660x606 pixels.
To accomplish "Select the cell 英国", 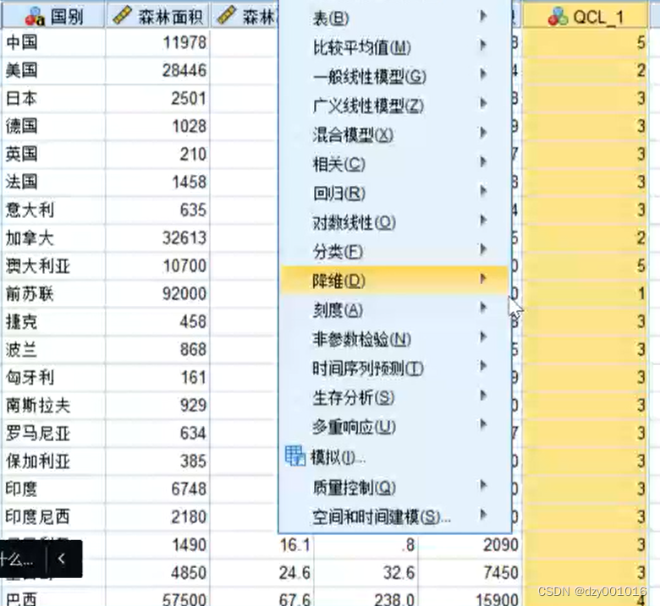I will pos(53,154).
